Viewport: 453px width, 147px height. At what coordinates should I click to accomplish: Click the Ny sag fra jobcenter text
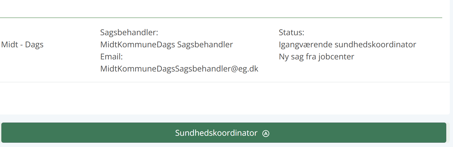coord(316,57)
